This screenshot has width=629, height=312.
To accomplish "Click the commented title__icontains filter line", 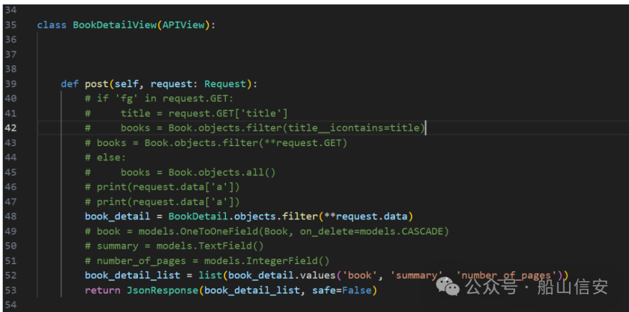I will (x=255, y=128).
